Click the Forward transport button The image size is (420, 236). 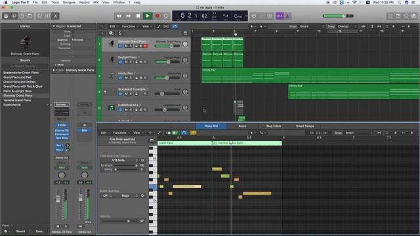pyautogui.click(x=129, y=16)
